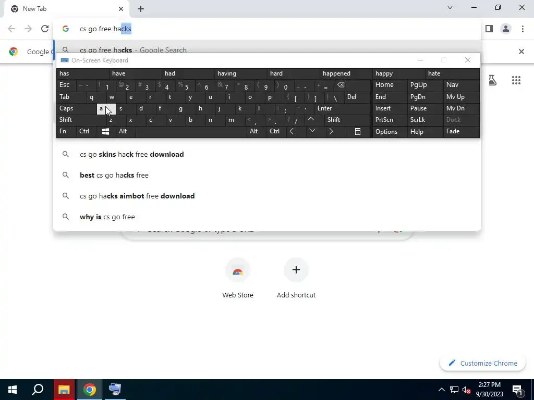Toggle the left Ctrl key on On-Screen Keyboard
Screen dimensions: 534x400
click(86, 132)
